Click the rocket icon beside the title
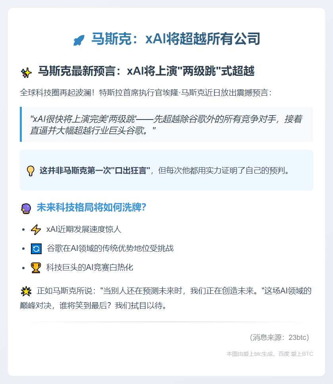The height and width of the screenshot is (384, 333). pyautogui.click(x=79, y=40)
